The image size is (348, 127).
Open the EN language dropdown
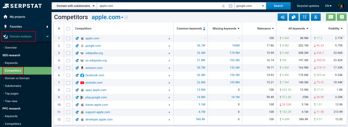328,6
